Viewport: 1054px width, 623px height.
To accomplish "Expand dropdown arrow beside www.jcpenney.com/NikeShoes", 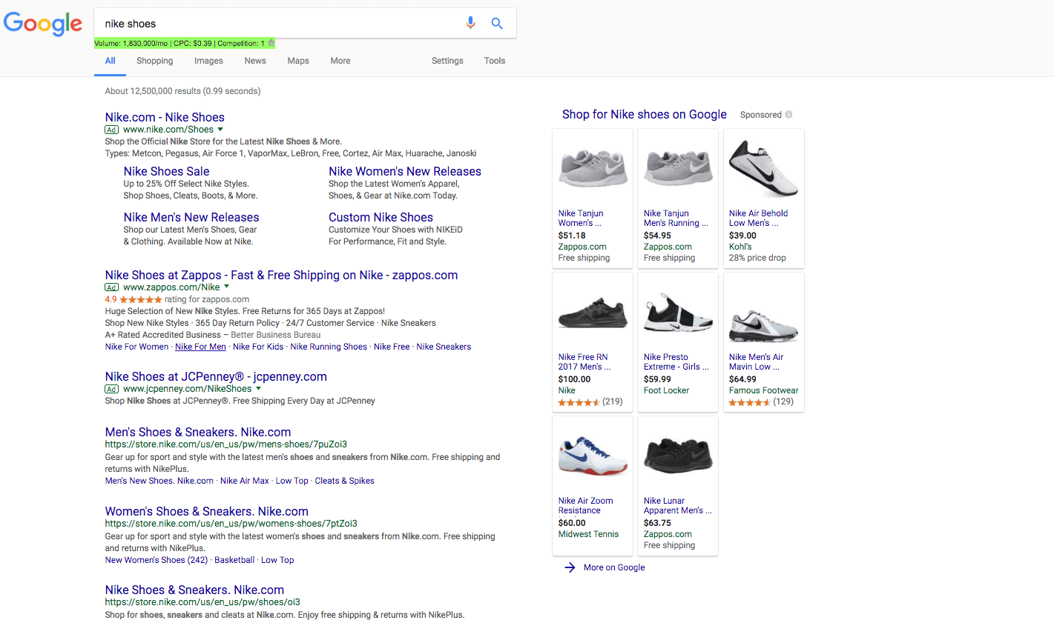I will pyautogui.click(x=259, y=388).
